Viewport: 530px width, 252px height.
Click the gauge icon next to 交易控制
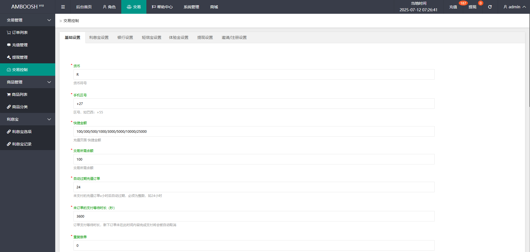9,70
